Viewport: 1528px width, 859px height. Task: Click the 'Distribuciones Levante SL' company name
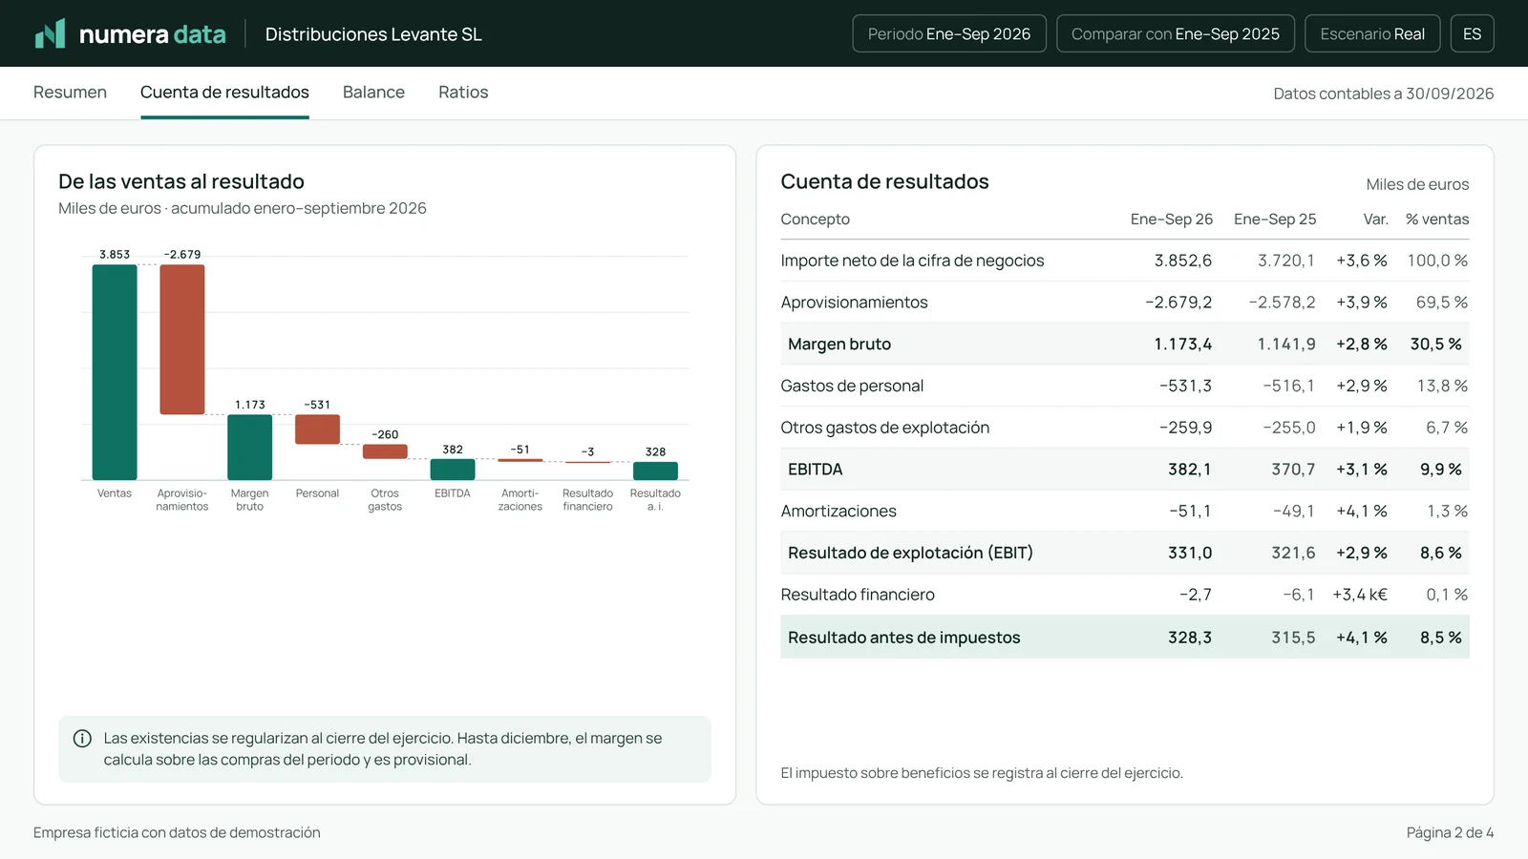(x=373, y=34)
